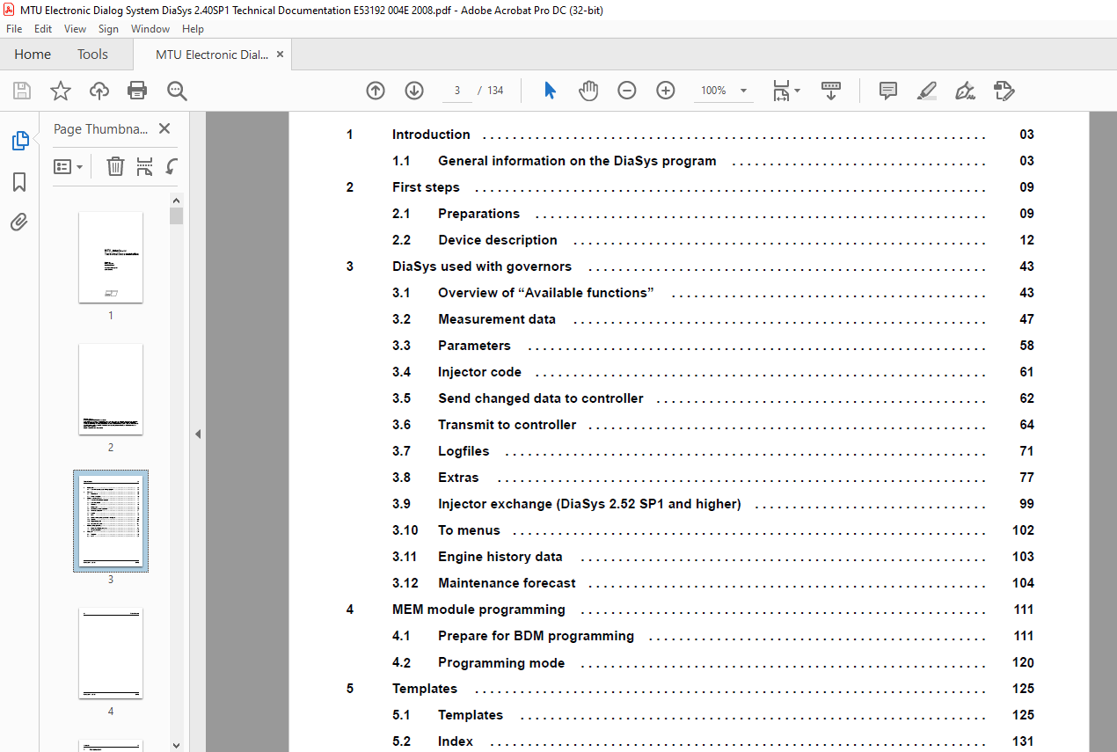Switch to the Home tab
Image resolution: width=1117 pixels, height=752 pixels.
pyautogui.click(x=33, y=54)
